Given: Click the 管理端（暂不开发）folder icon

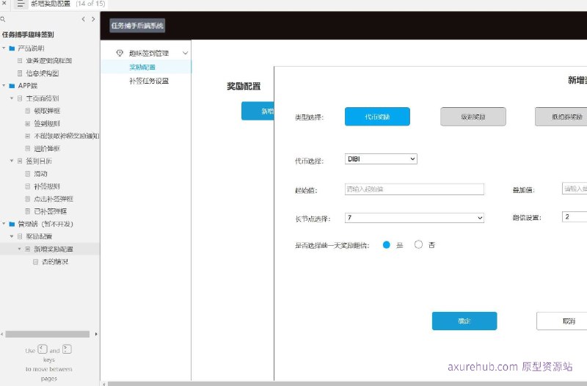Looking at the screenshot, I should [12, 224].
